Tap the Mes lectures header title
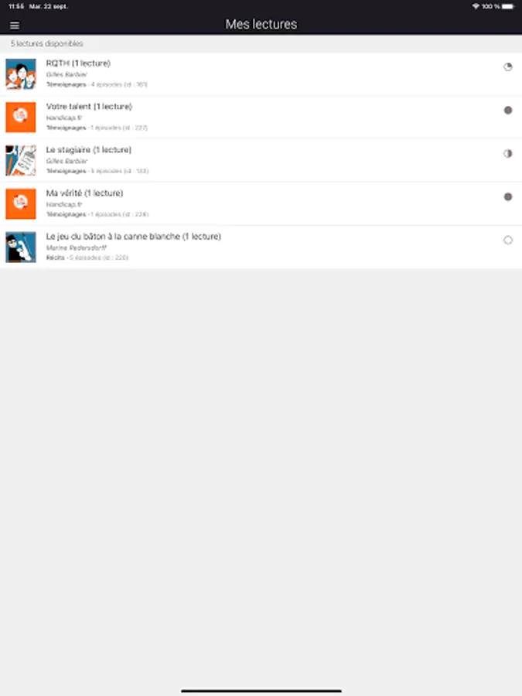Viewport: 522px width, 696px height. tap(261, 24)
